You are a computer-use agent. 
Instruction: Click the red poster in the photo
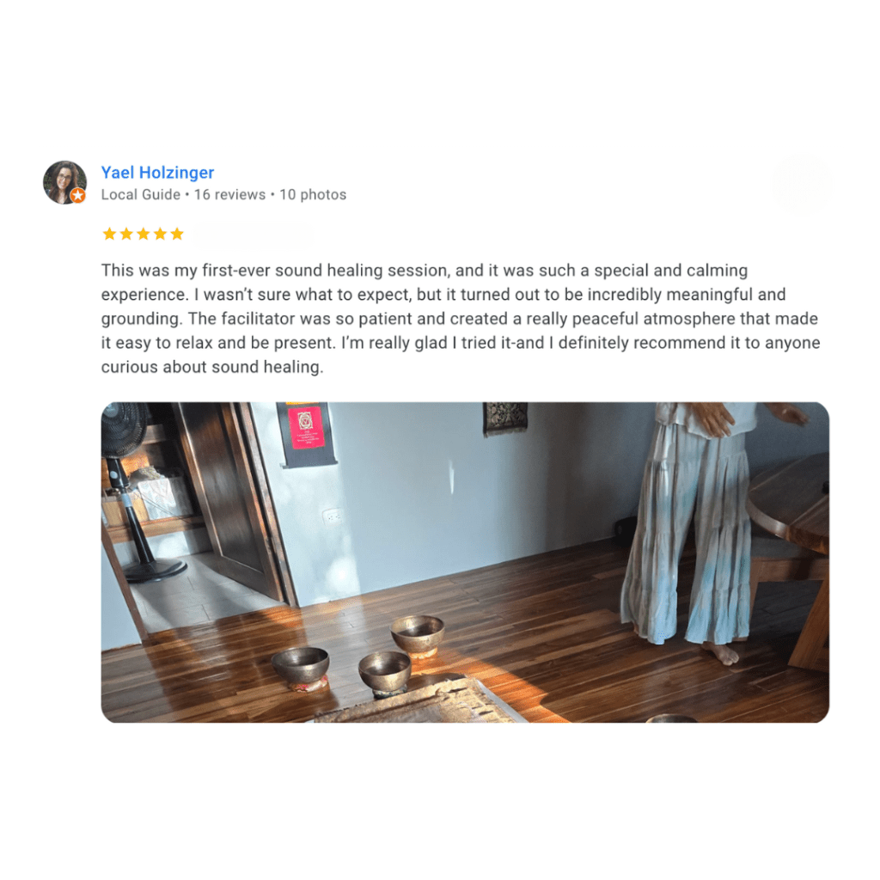pos(306,428)
